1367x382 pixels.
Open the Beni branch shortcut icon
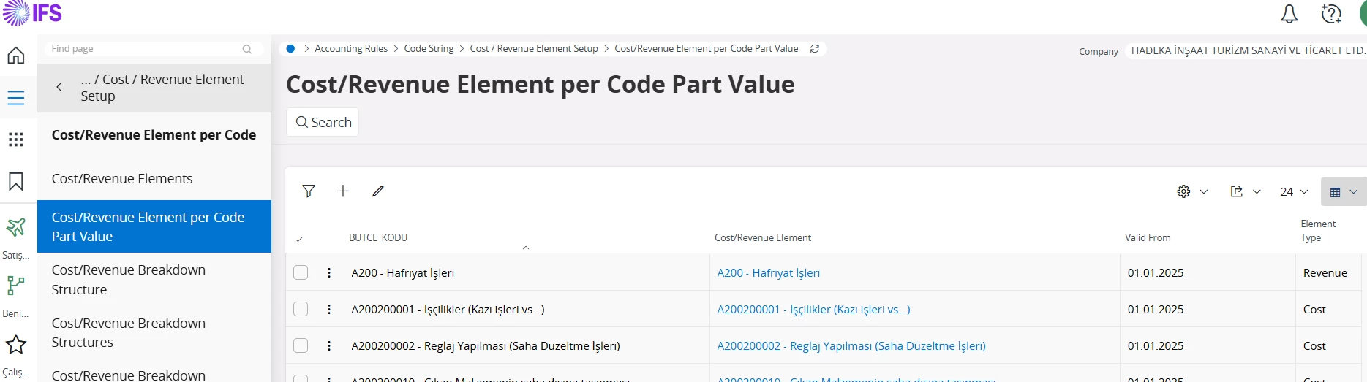coord(16,286)
